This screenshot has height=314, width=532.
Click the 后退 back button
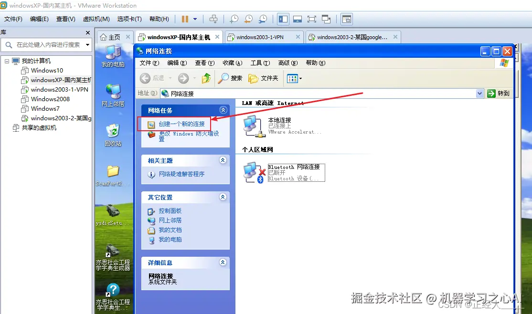[152, 78]
